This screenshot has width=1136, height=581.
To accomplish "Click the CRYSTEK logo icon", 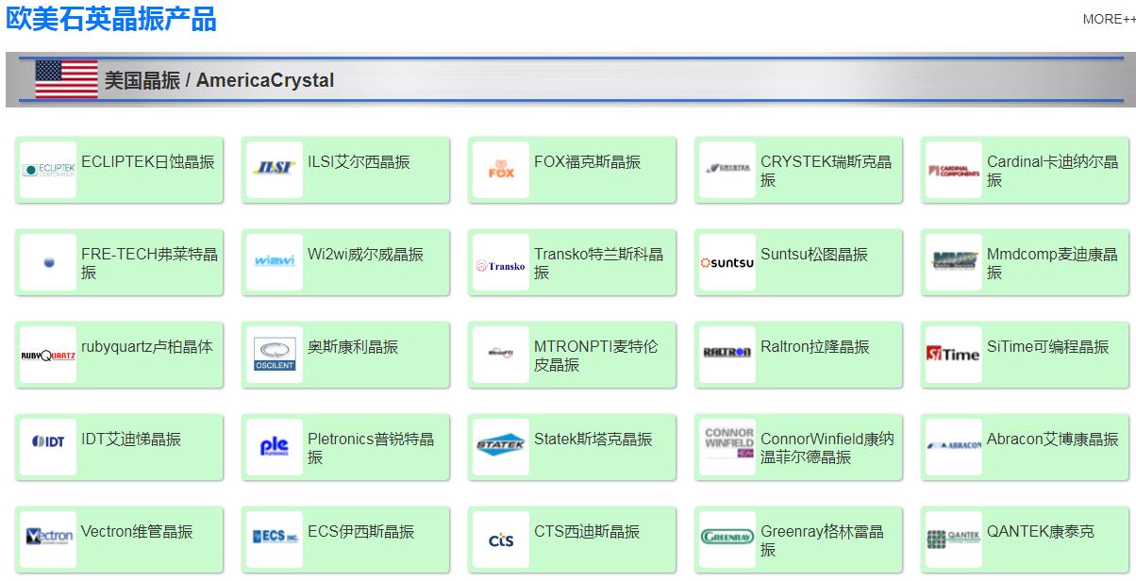I will [x=727, y=170].
